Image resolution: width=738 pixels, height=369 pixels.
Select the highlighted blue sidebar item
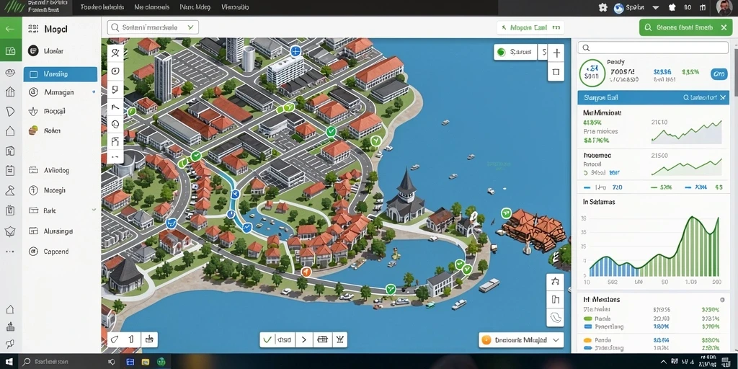coord(61,74)
